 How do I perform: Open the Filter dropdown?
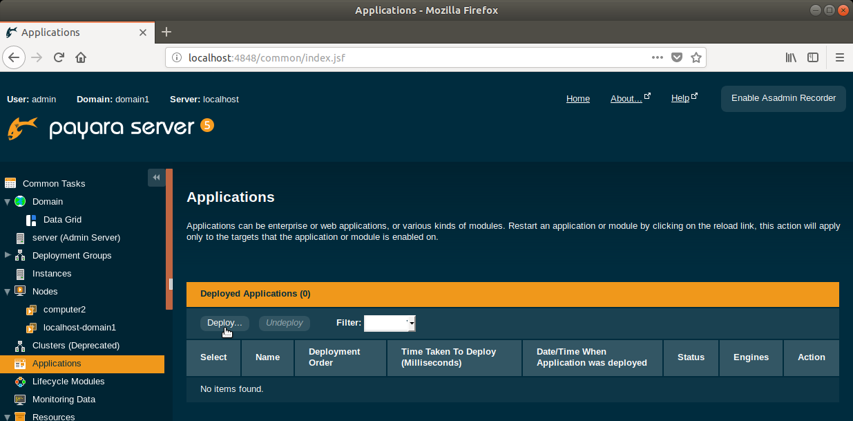pos(390,323)
